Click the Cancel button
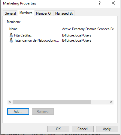This screenshot has height=135, width=121. [x=83, y=129]
